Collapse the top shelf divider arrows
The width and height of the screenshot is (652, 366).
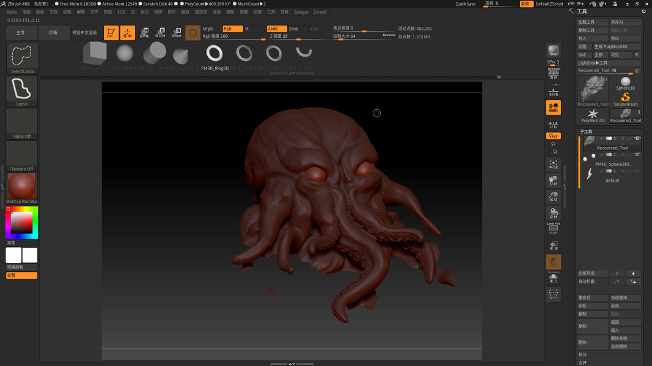[x=292, y=73]
